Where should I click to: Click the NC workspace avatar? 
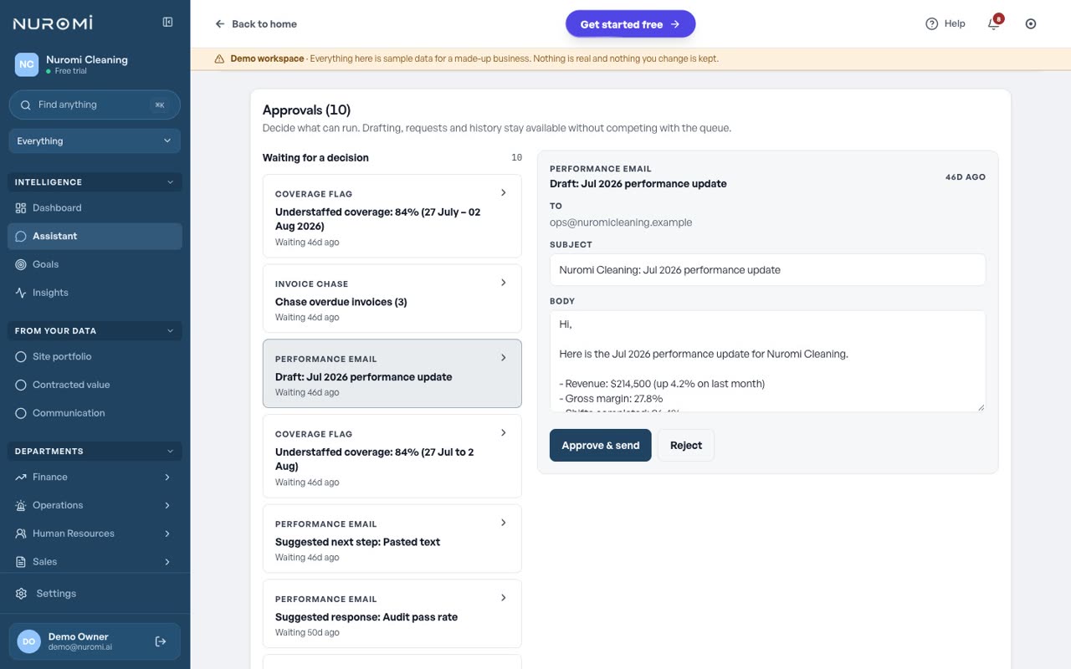pos(27,64)
